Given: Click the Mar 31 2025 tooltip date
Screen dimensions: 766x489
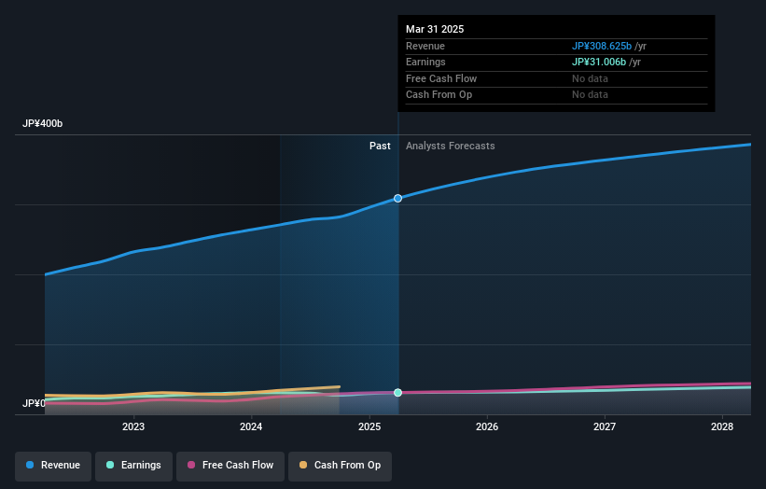Looking at the screenshot, I should point(435,29).
